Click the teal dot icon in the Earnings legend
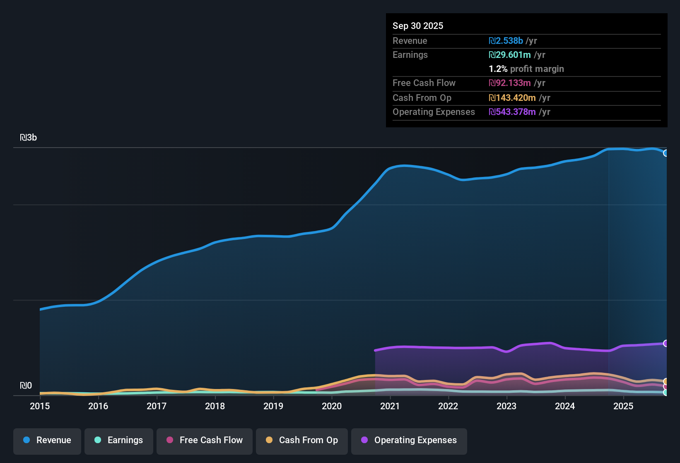Viewport: 680px width, 463px height. 98,440
